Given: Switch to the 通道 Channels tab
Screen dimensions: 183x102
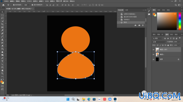Looking at the screenshot, I should pyautogui.click(x=176, y=35).
